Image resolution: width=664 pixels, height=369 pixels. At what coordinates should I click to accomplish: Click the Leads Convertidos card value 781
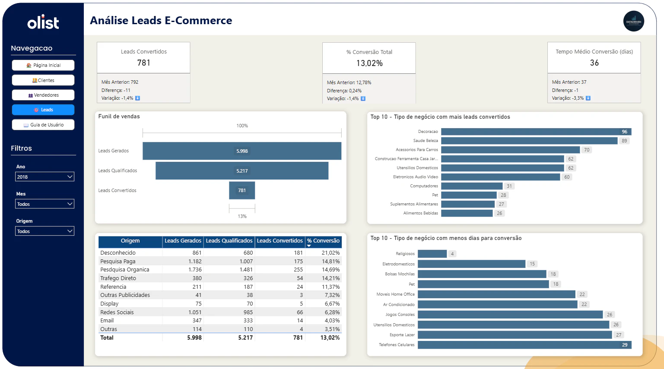click(x=144, y=63)
